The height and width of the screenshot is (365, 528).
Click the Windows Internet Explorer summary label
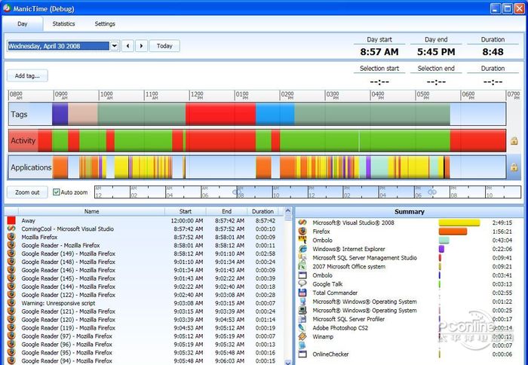[x=348, y=249]
